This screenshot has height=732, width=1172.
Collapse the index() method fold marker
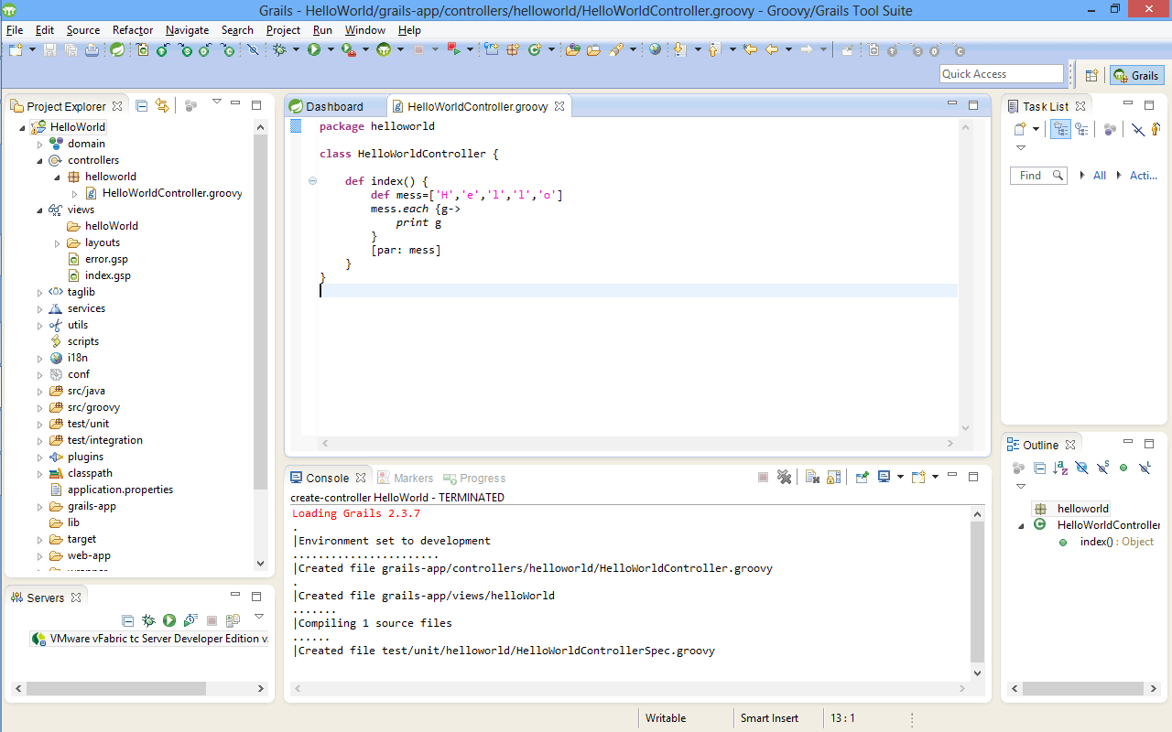point(312,181)
